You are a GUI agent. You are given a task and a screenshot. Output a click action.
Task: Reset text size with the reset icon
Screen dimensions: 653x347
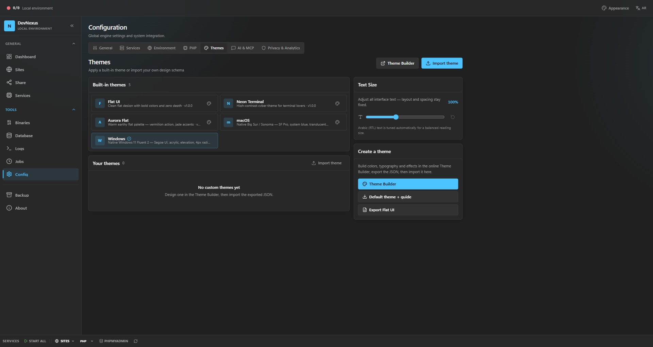pyautogui.click(x=453, y=117)
